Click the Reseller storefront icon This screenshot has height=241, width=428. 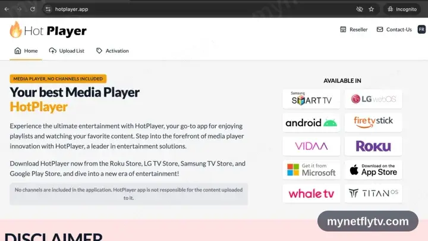click(x=343, y=30)
